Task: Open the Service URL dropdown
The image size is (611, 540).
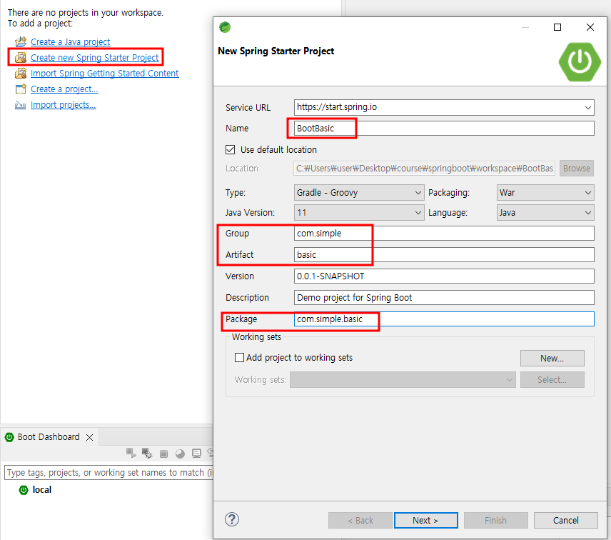Action: coord(587,108)
